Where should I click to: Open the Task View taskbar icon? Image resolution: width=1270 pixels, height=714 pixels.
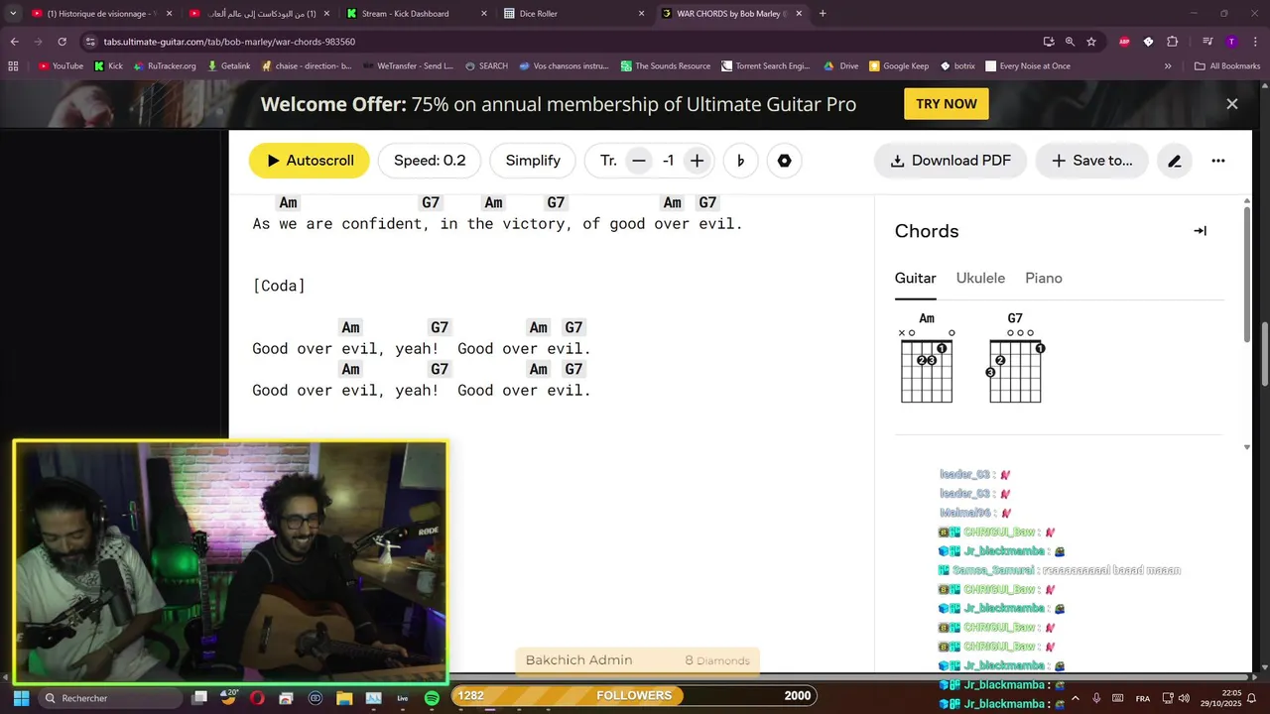click(x=199, y=698)
